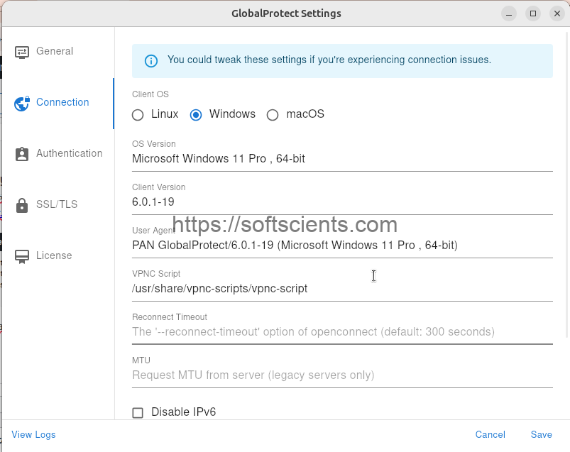The height and width of the screenshot is (452, 570).
Task: Select Windows as Client OS
Action: point(196,115)
